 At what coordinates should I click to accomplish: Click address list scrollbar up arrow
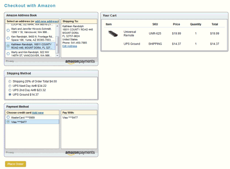click(57, 26)
